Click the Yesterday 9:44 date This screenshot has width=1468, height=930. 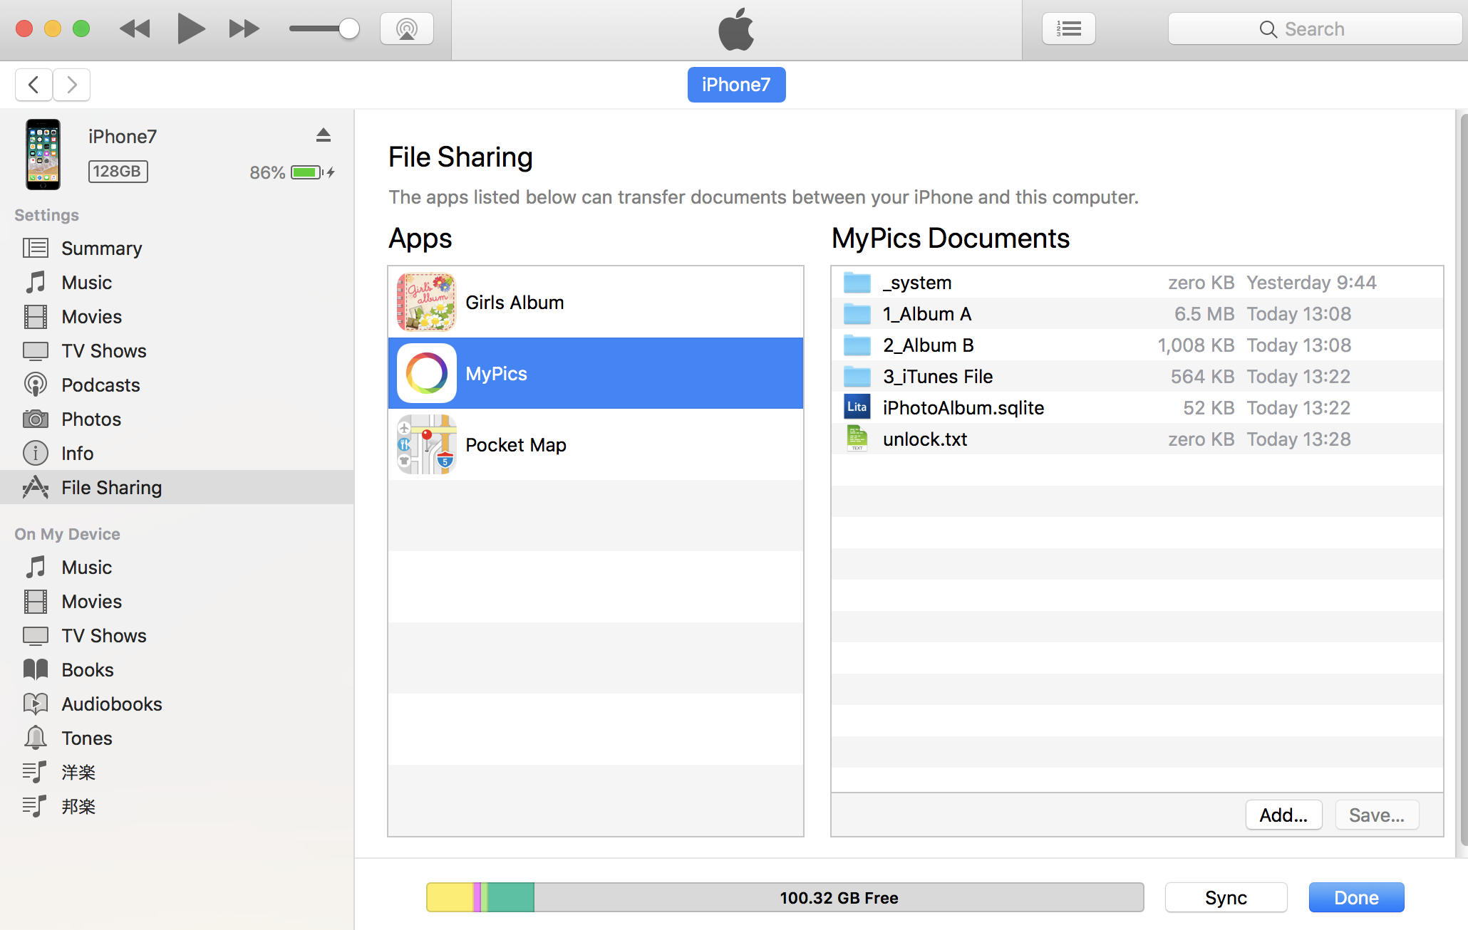tap(1311, 283)
